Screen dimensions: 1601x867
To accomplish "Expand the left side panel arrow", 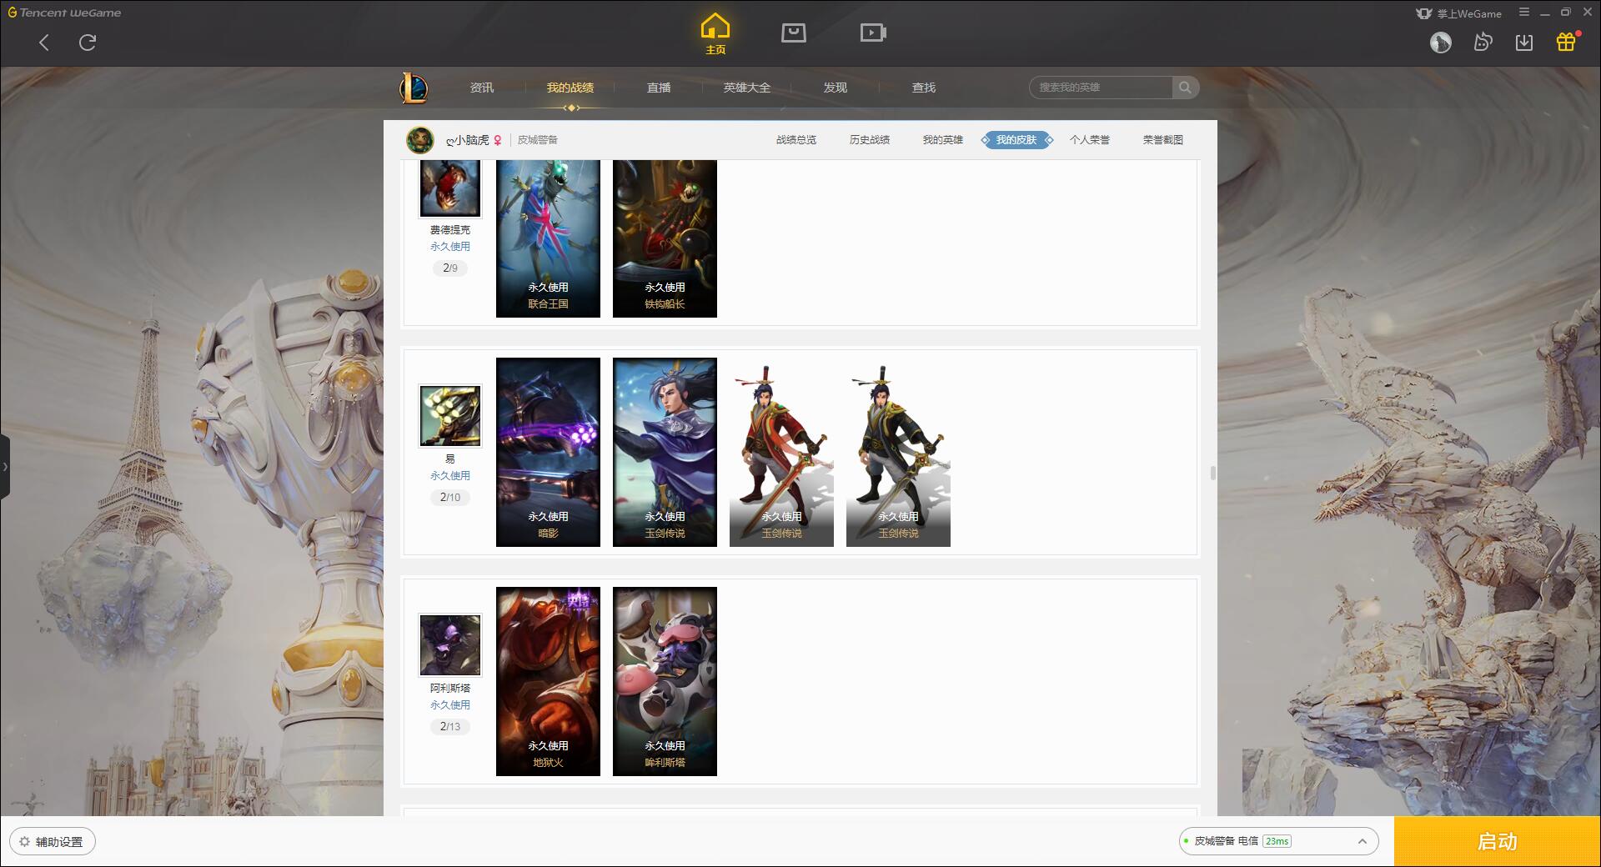I will (x=5, y=467).
